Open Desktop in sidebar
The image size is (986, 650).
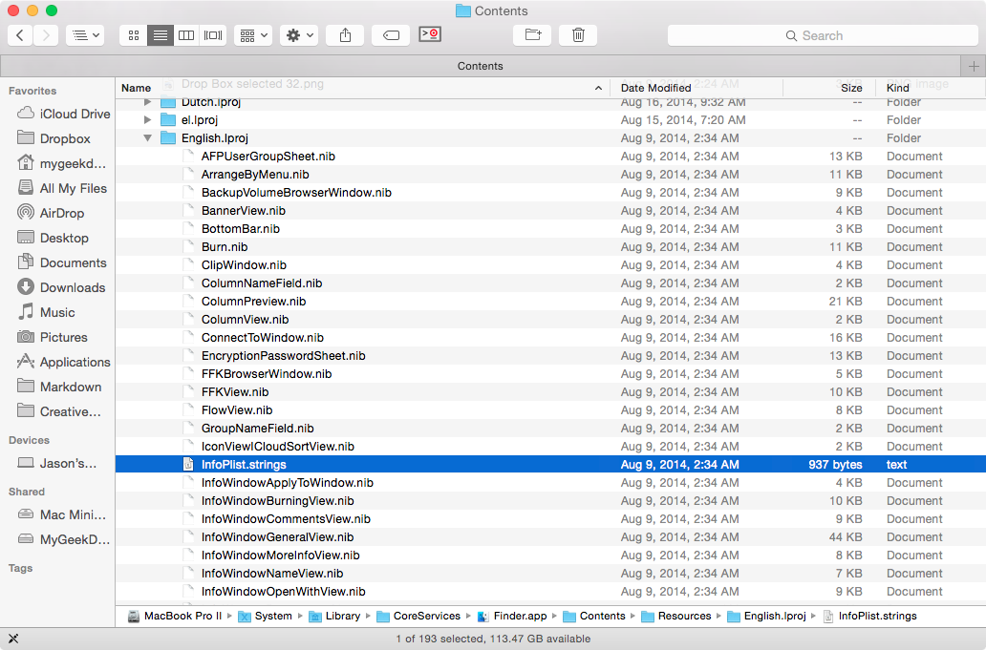53,238
